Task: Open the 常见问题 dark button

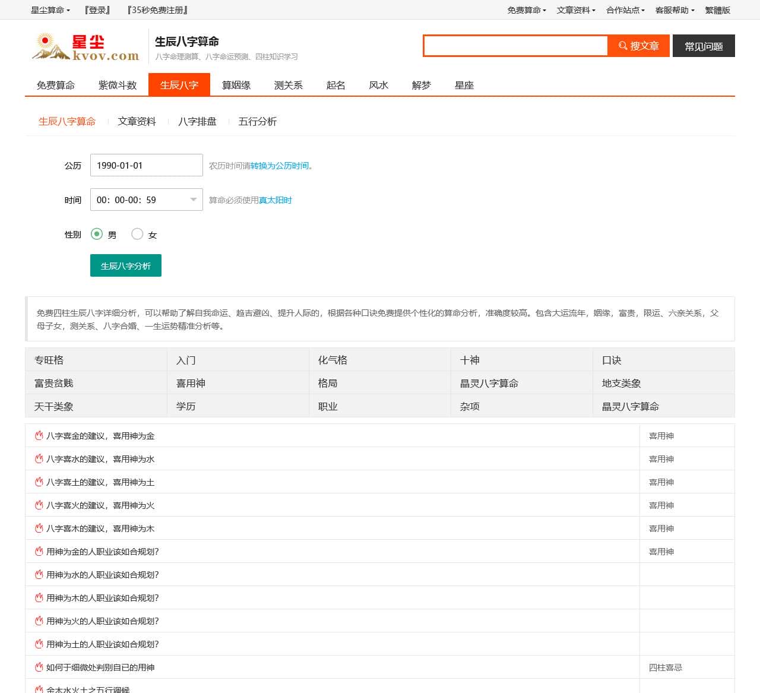Action: pyautogui.click(x=704, y=46)
